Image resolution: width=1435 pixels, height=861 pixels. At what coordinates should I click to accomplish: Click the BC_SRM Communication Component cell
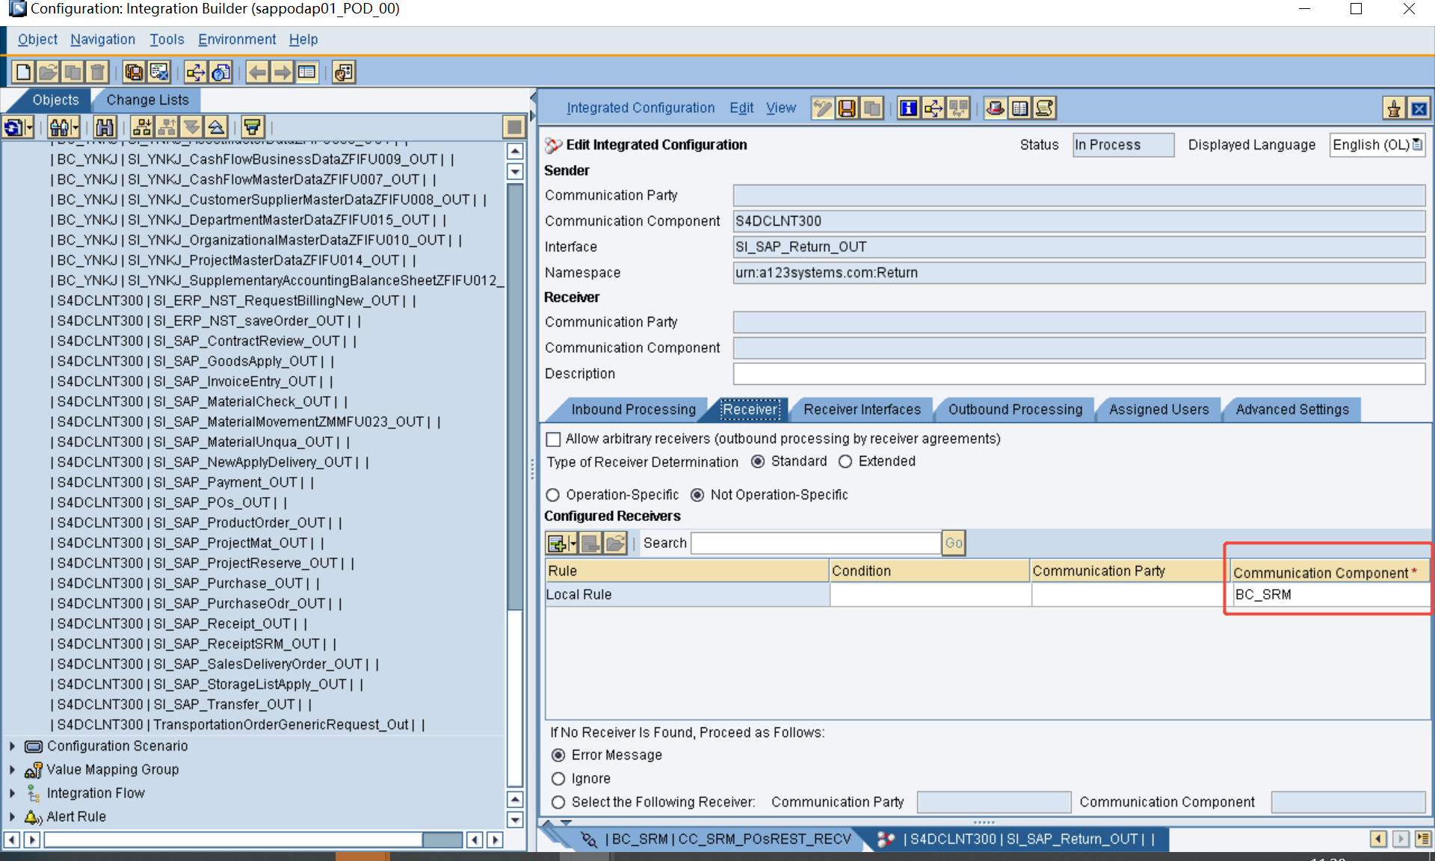pos(1329,595)
